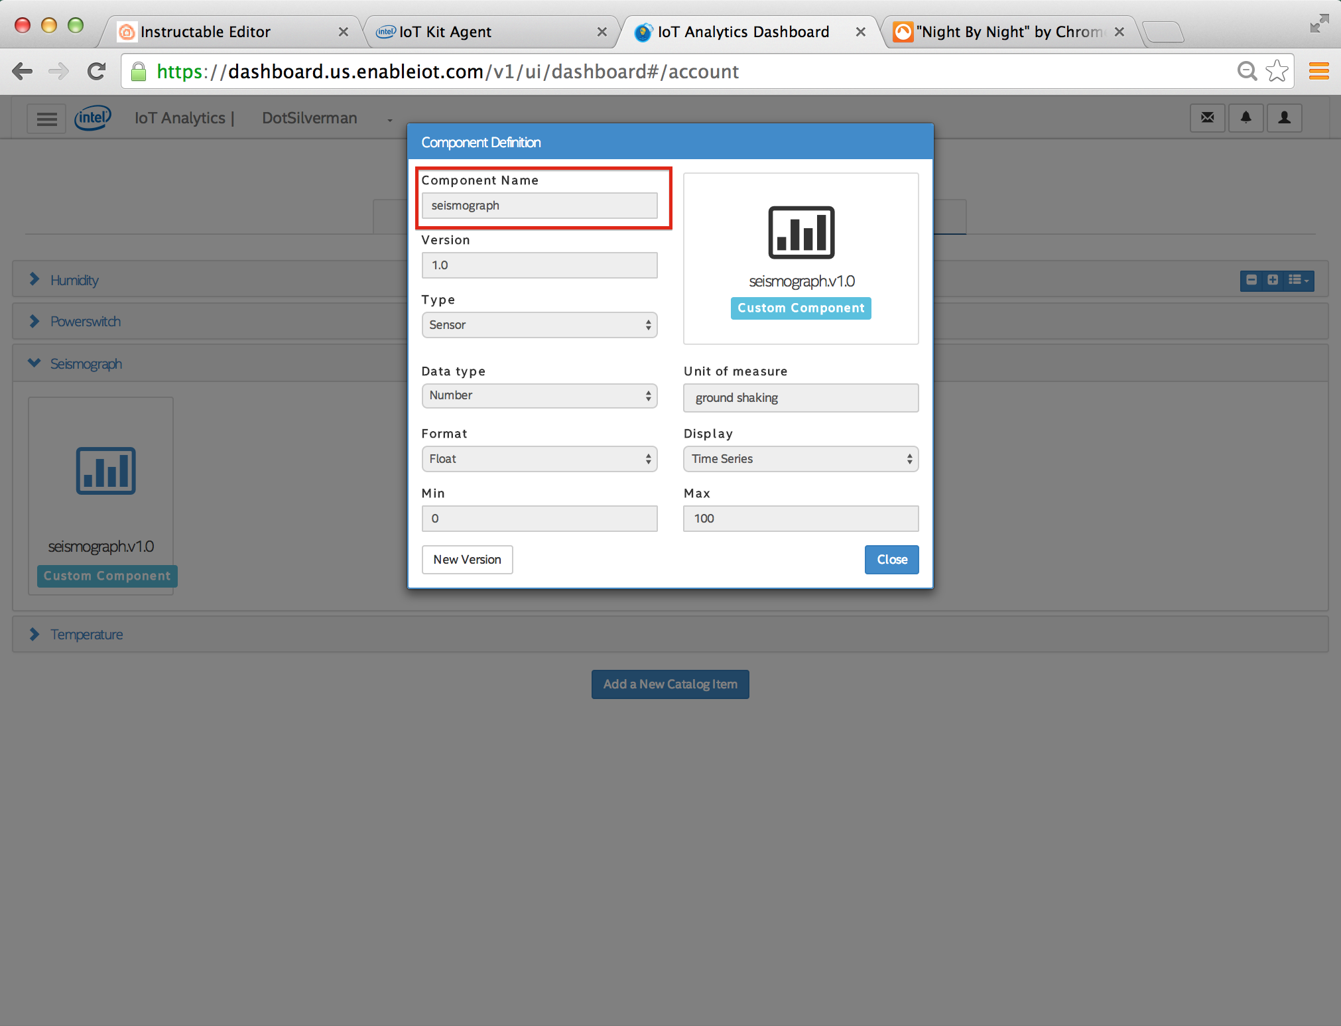Select the Type dropdown to change sensor
This screenshot has width=1341, height=1026.
pyautogui.click(x=539, y=324)
